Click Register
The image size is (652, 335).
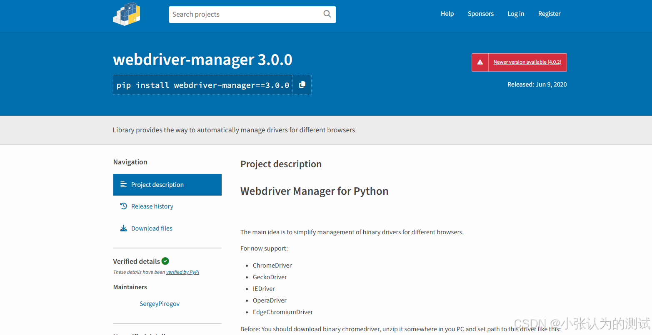pyautogui.click(x=549, y=14)
